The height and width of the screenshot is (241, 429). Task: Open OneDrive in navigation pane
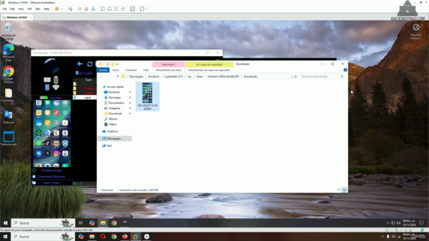(112, 131)
